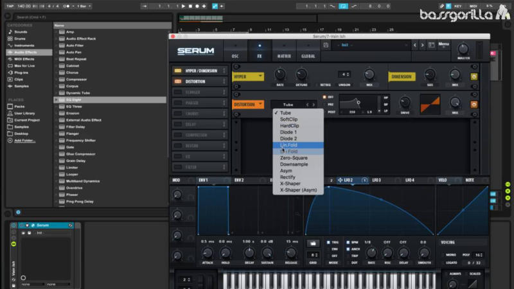Adjust distortion DRIVE knob
The image size is (514, 289).
pyautogui.click(x=405, y=102)
